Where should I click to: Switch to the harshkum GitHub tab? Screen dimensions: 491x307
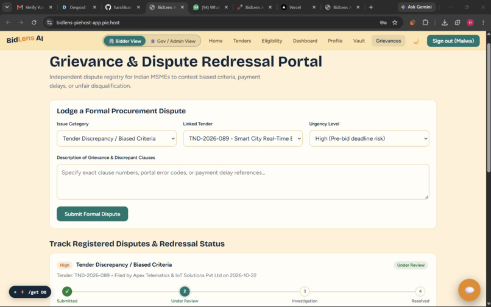(122, 7)
